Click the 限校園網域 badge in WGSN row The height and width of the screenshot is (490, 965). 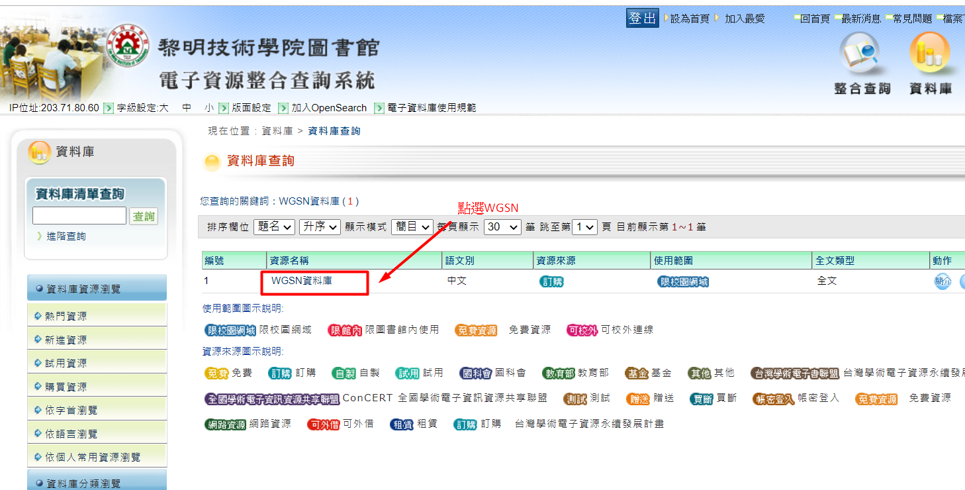click(683, 281)
